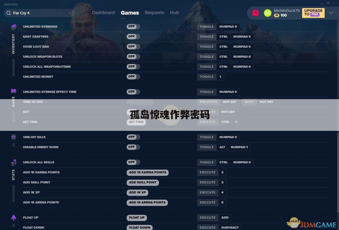Set Time of Day Previous hotkey
The width and height of the screenshot is (339, 230).
pos(230,102)
